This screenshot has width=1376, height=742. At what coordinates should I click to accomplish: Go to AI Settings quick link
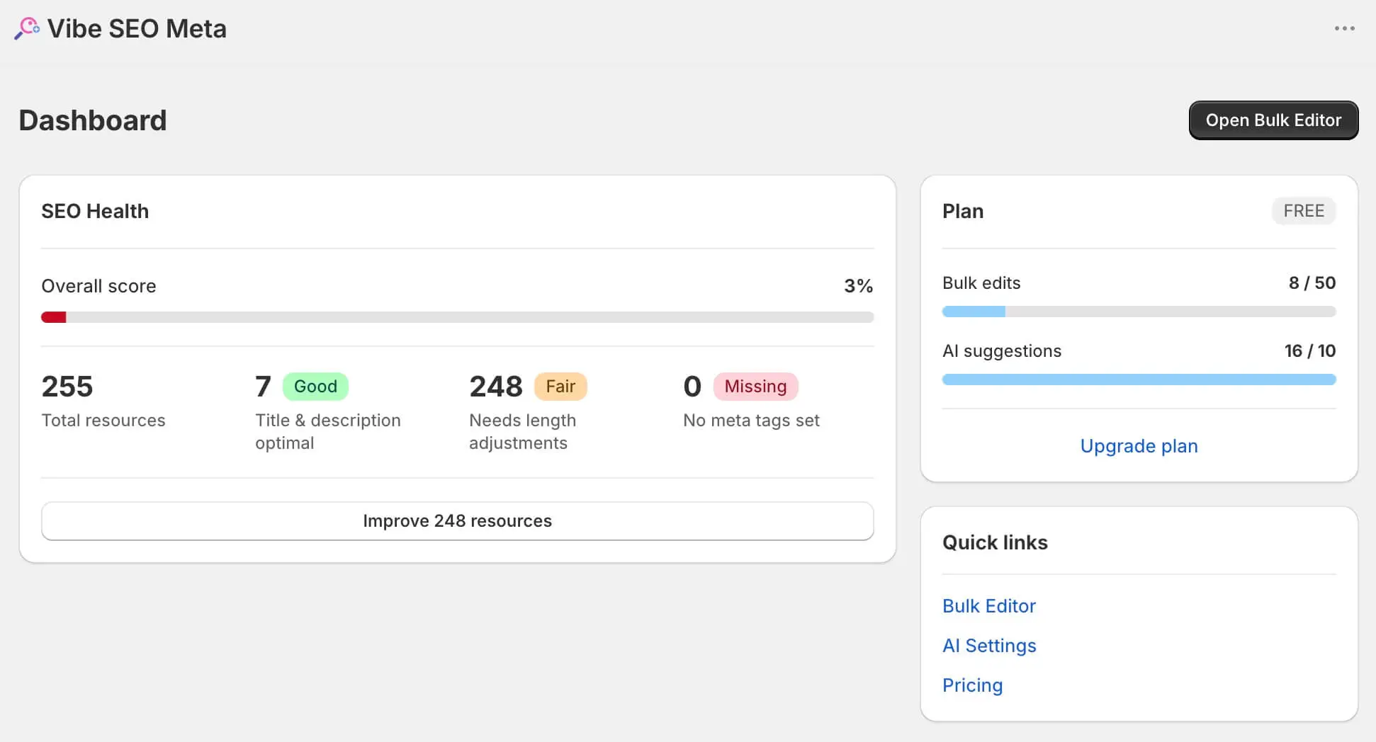point(988,646)
